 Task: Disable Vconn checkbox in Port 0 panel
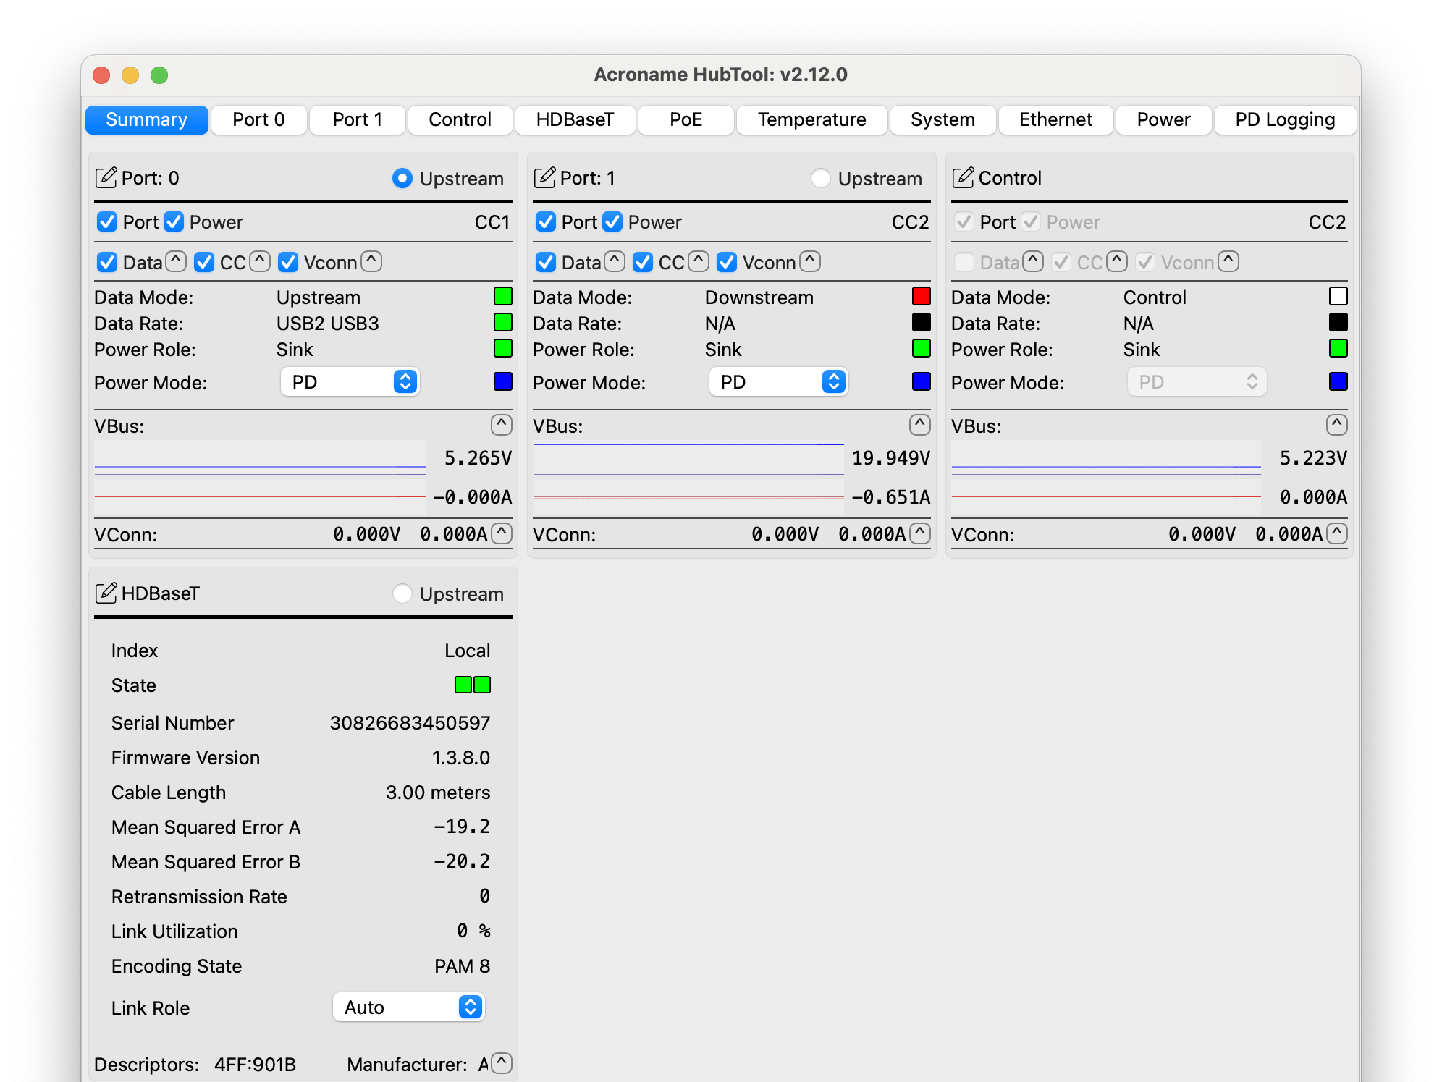(288, 262)
